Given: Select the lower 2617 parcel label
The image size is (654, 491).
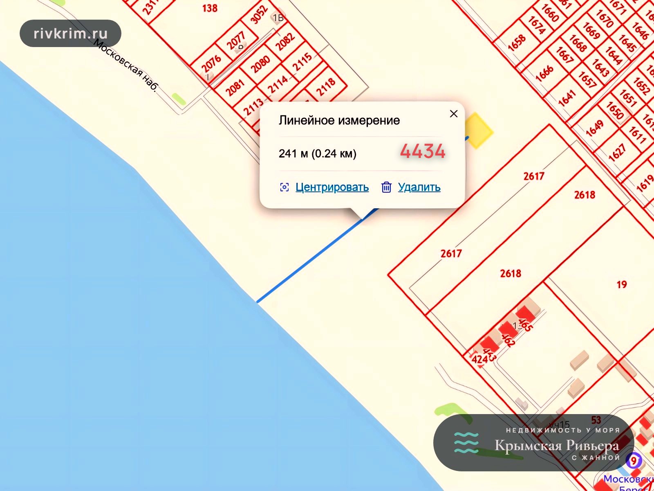Looking at the screenshot, I should click(451, 254).
